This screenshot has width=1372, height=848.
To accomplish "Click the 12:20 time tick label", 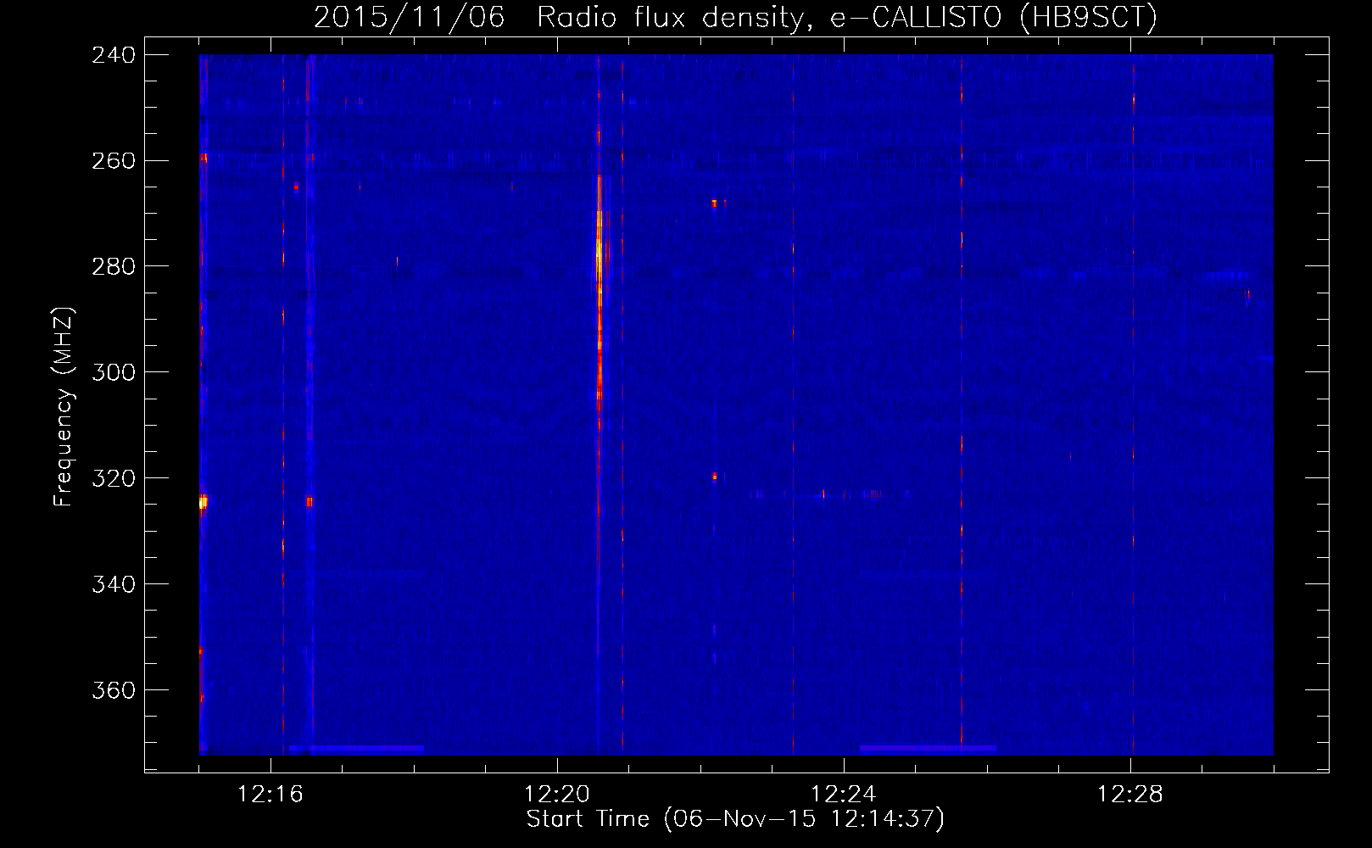I will pos(557,795).
